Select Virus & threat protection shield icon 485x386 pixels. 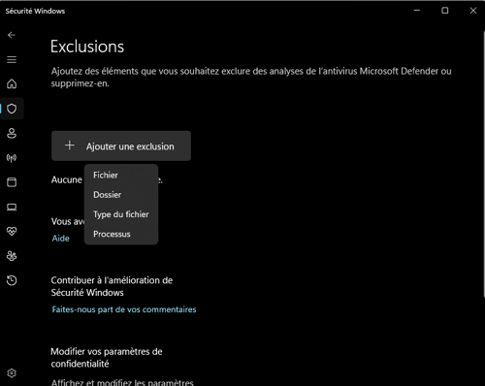[12, 109]
